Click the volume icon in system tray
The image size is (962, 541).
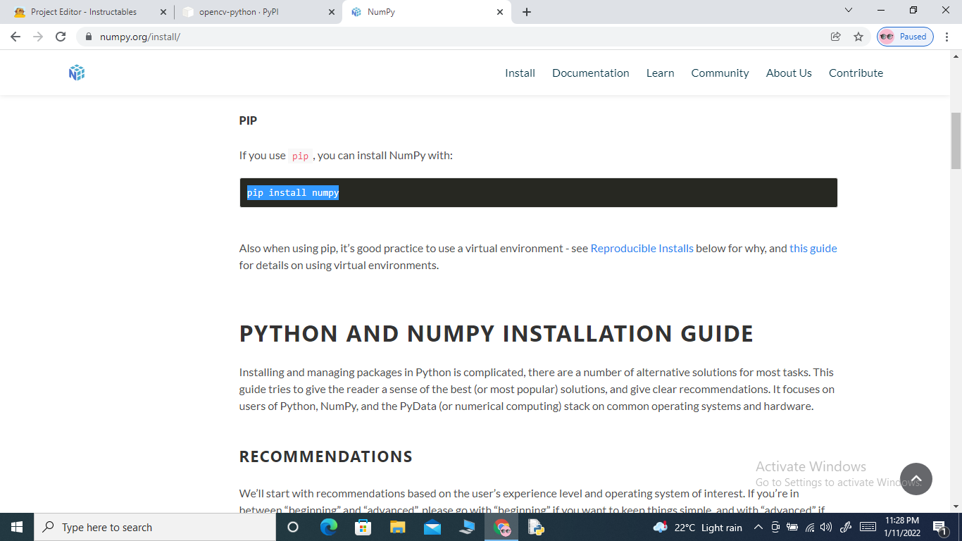pyautogui.click(x=825, y=527)
